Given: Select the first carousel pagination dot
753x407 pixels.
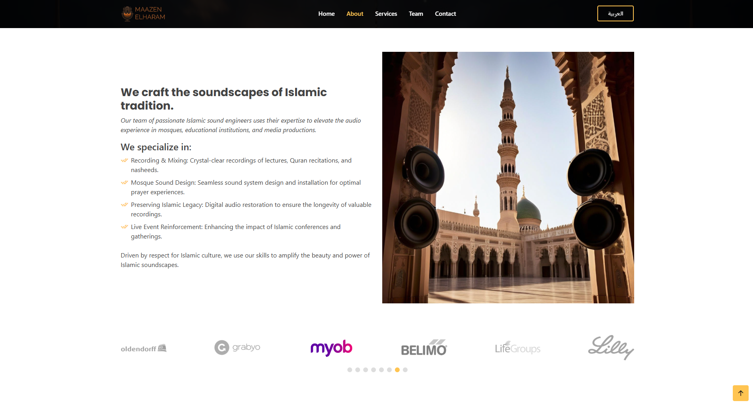Looking at the screenshot, I should tap(350, 370).
